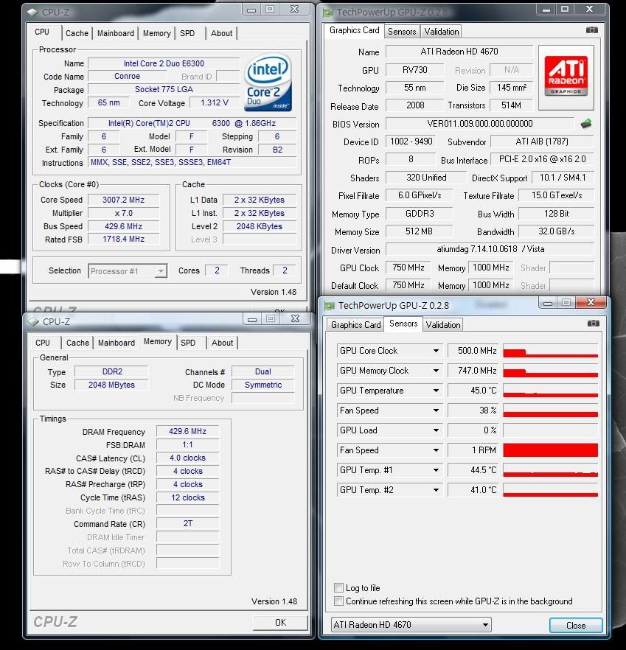626x650 pixels.
Task: Open the GPU Temp. #2 sensor dropdown
Action: pyautogui.click(x=436, y=490)
